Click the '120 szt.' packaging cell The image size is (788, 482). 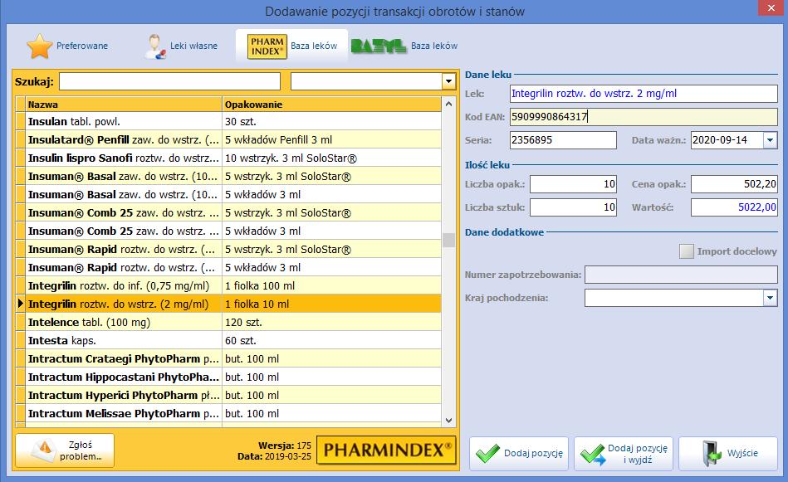(x=331, y=323)
